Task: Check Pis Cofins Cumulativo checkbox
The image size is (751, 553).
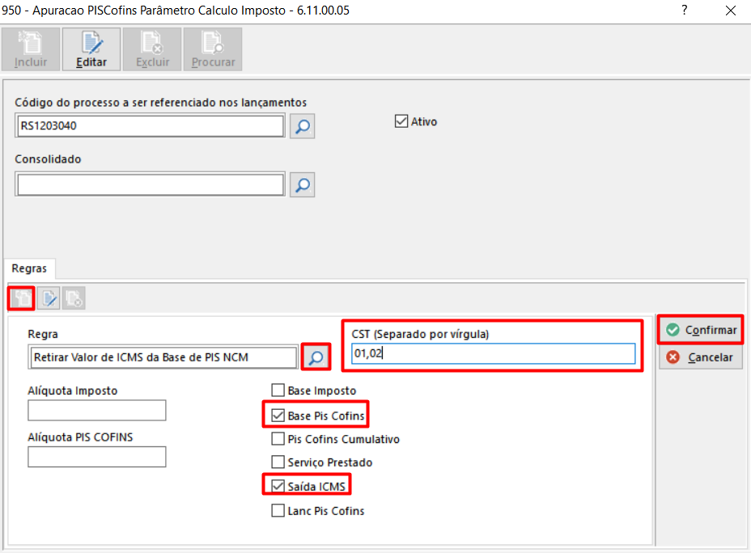Action: tap(278, 439)
